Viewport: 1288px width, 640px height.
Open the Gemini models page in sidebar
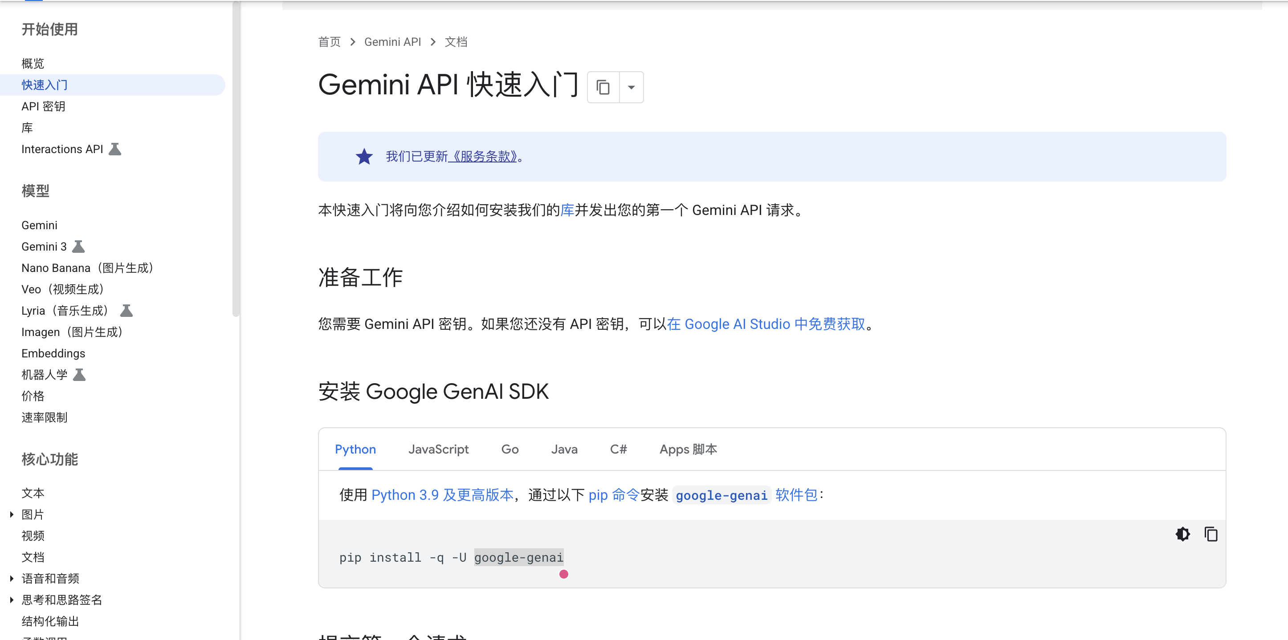40,225
